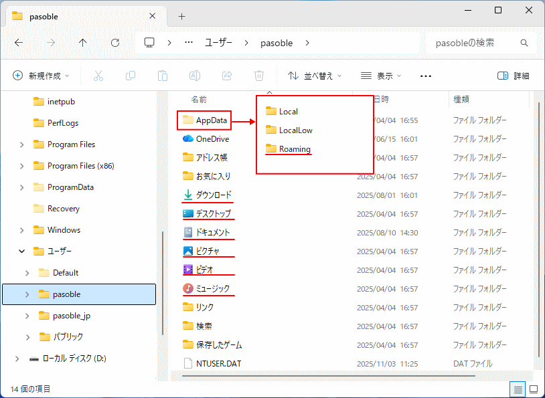Navigate up using the up-arrow icon
545x398 pixels.
tap(82, 43)
